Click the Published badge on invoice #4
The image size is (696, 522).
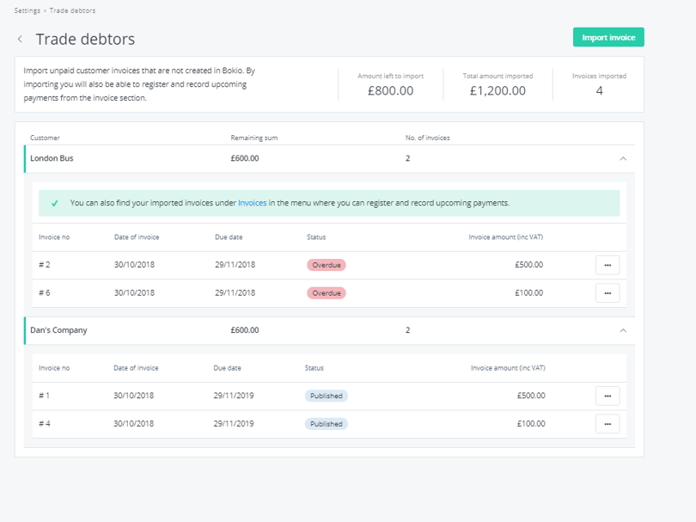[x=327, y=423]
